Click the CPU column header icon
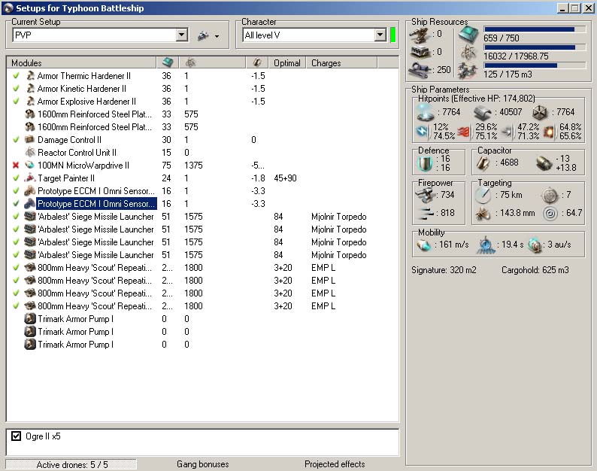This screenshot has height=471, width=597. (167, 63)
